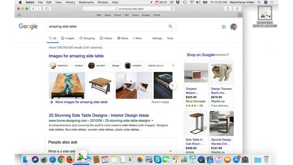Show the Safari sidebar
Viewport: 293px width, 165px height.
47,9
